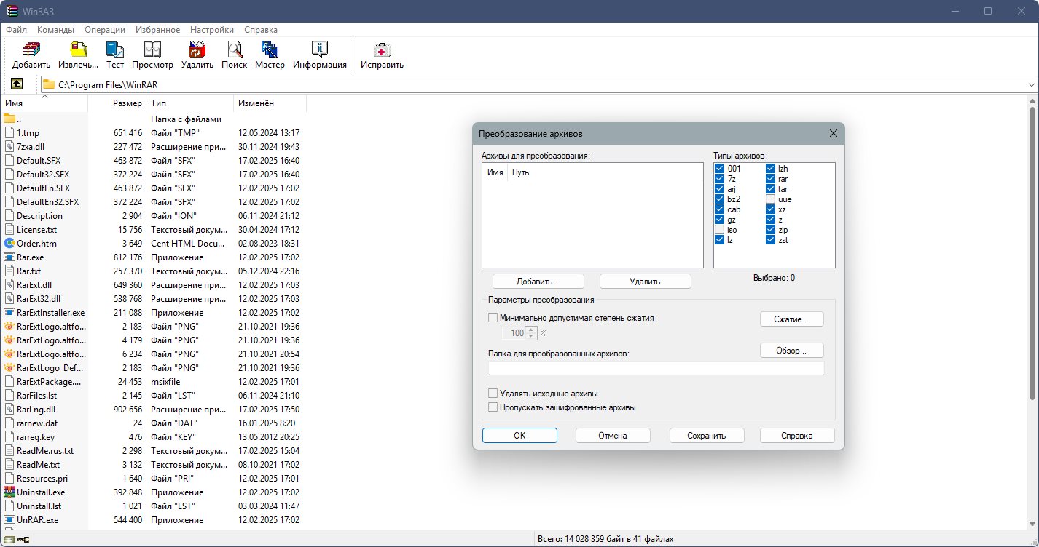Go up one folder level icon
This screenshot has height=547, width=1039.
(x=17, y=84)
